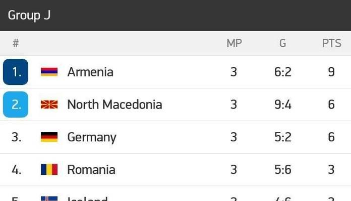Click North Macedonia's 9:4 goals value
Viewport: 351px width, 201px height.
click(x=283, y=105)
